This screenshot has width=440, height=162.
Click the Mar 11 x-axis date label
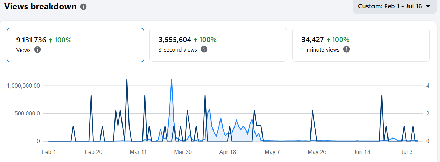[138, 152]
